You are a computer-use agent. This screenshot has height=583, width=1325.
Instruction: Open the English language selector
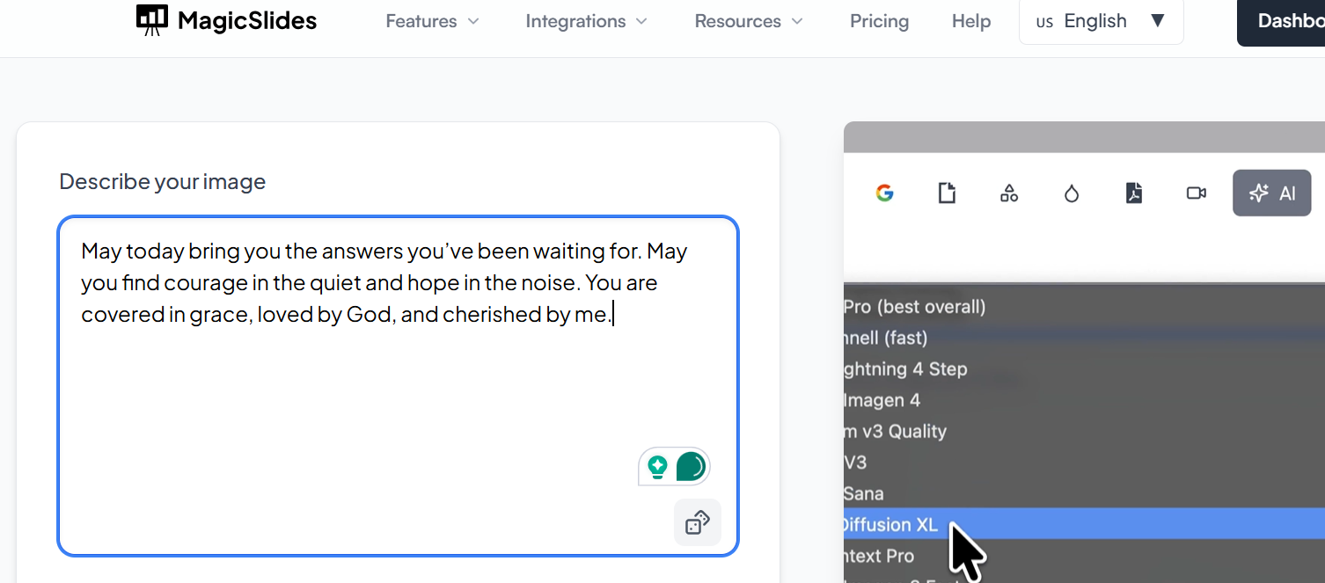point(1101,21)
